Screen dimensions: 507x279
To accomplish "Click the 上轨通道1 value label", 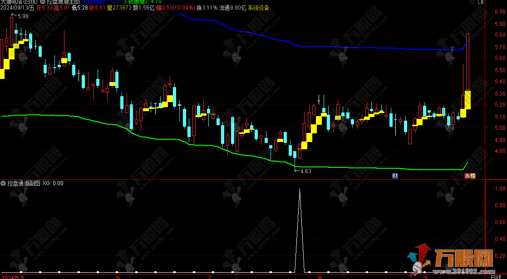I will click(102, 2).
